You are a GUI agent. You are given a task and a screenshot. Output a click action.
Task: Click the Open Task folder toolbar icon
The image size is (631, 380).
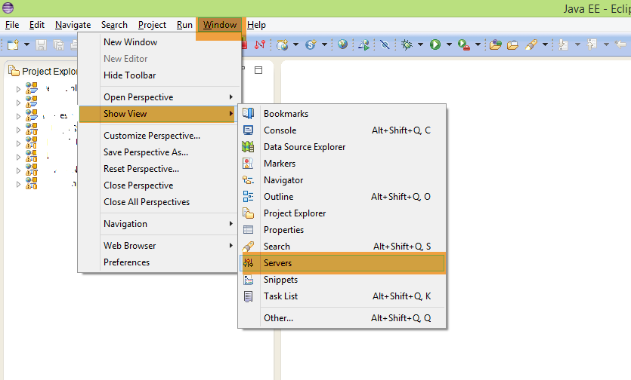tap(512, 44)
